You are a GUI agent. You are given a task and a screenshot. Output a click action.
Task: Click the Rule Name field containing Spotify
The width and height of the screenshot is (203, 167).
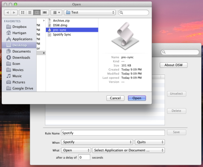113,133
